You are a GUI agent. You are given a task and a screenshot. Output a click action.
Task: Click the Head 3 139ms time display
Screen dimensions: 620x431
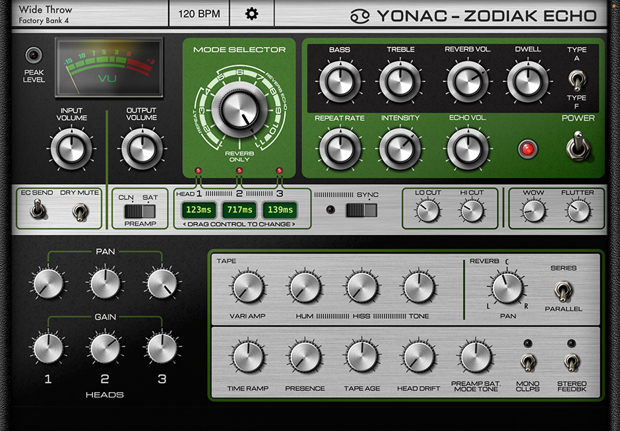point(278,211)
